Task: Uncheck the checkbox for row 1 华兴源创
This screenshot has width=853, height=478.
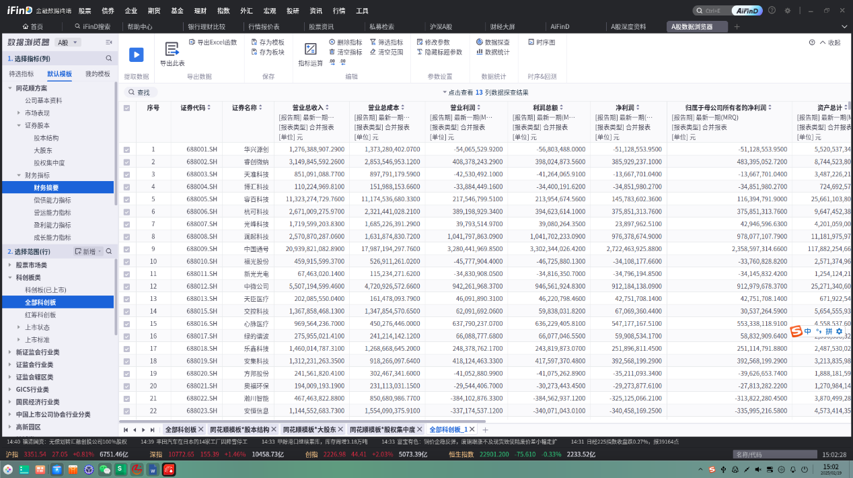Action: click(x=126, y=149)
